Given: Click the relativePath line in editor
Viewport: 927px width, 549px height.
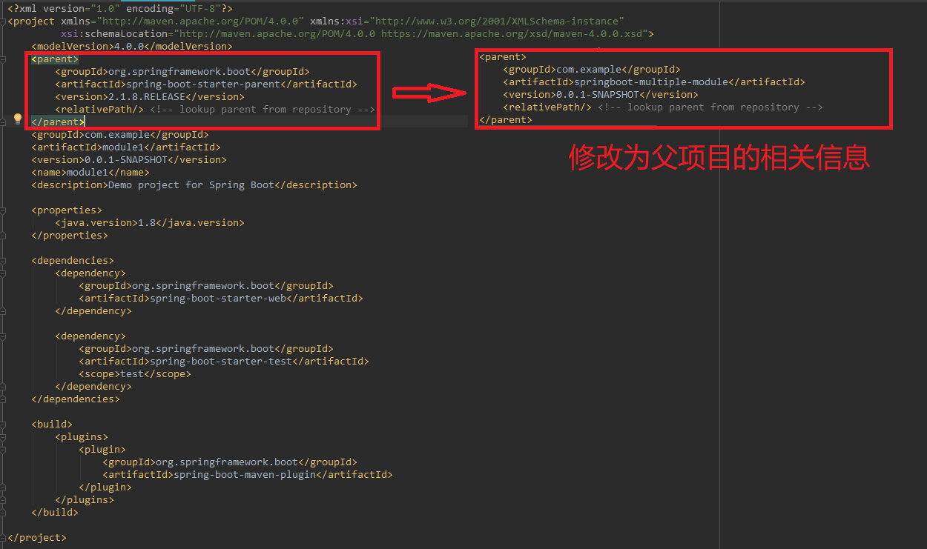Looking at the screenshot, I should pyautogui.click(x=215, y=110).
